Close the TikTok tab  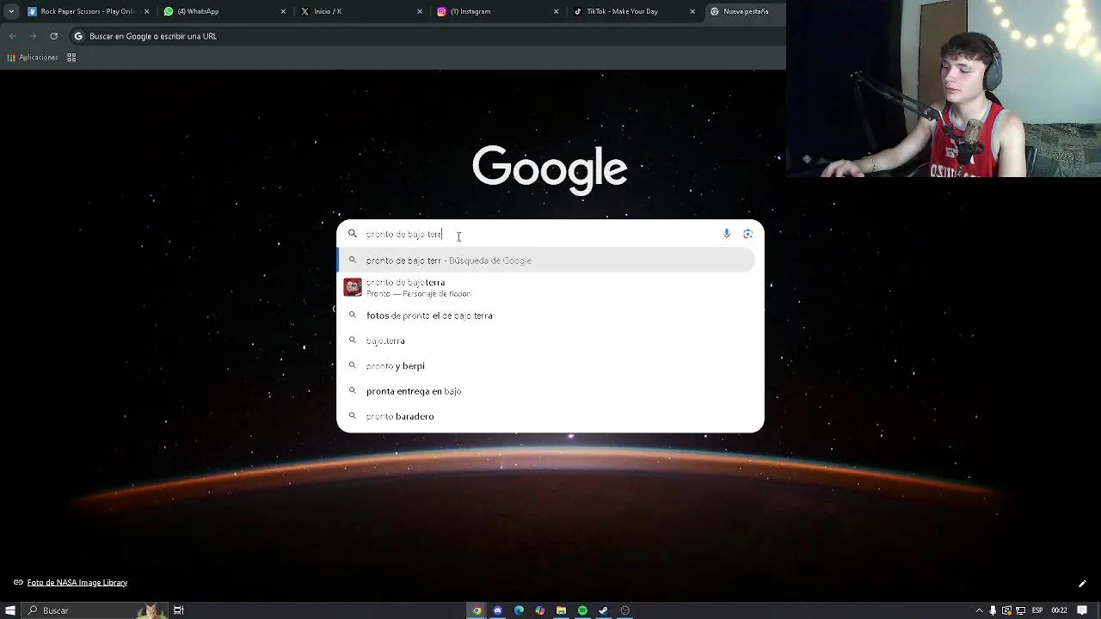click(x=692, y=11)
